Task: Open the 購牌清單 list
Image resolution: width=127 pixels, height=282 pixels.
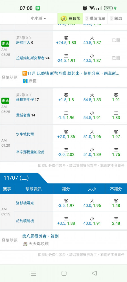Action: [x=95, y=18]
